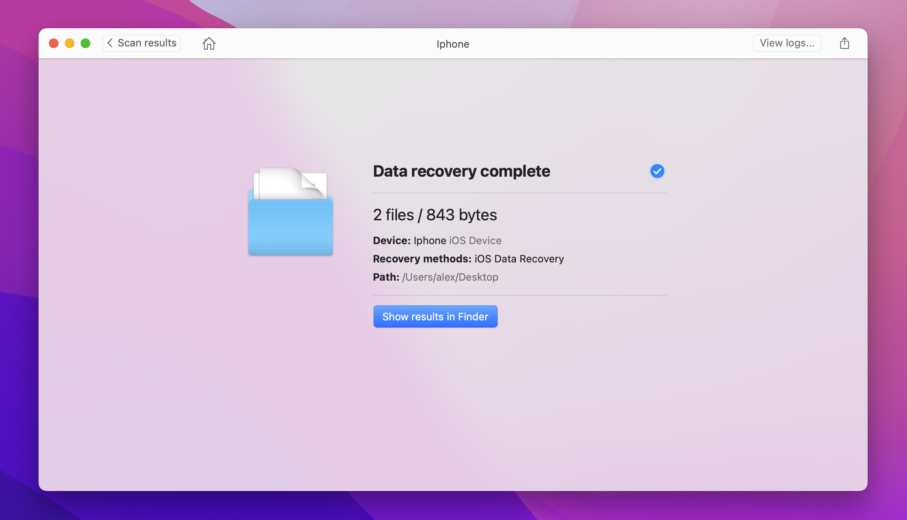Screen dimensions: 907x520
Task: Click the red close window button
Action: [x=54, y=43]
